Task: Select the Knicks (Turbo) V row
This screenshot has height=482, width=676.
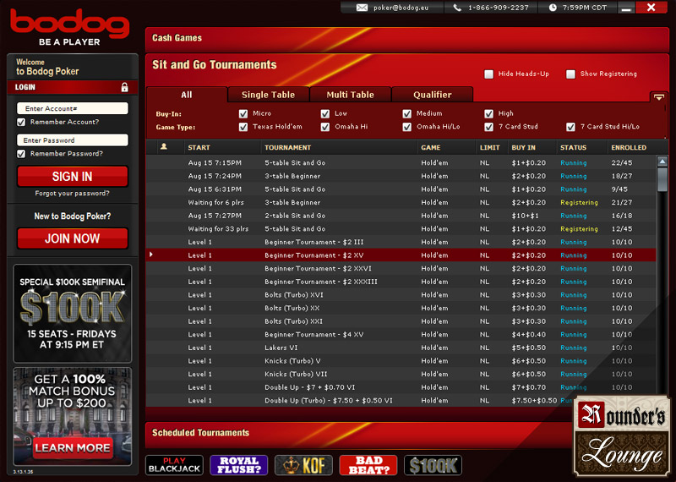Action: (x=401, y=361)
